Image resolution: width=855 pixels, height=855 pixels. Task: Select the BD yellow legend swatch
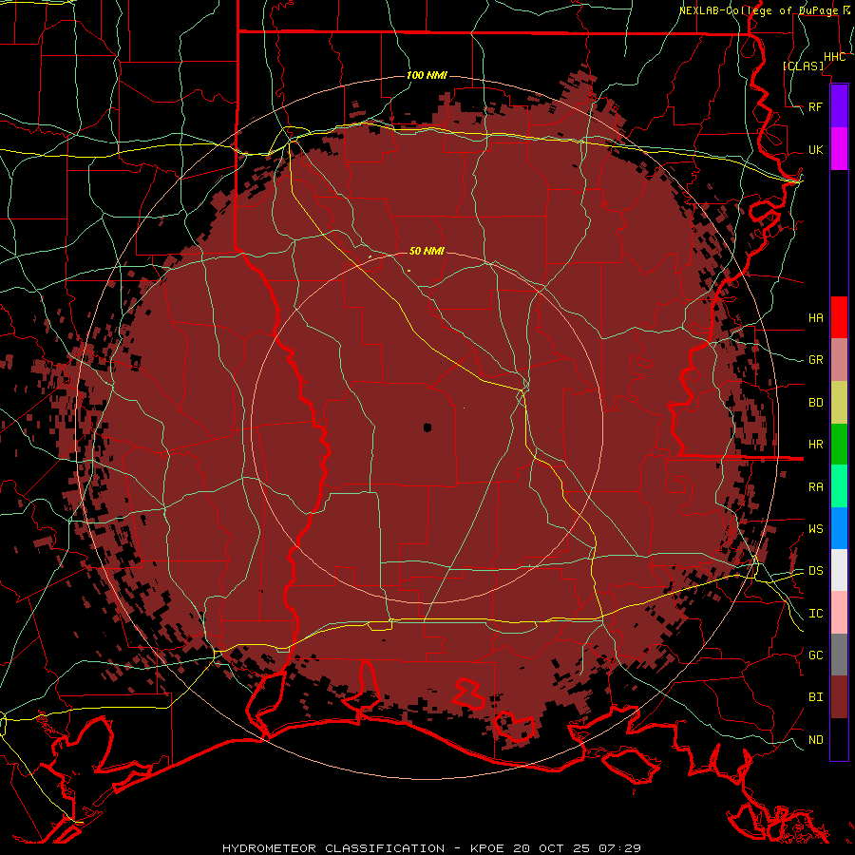coord(839,402)
